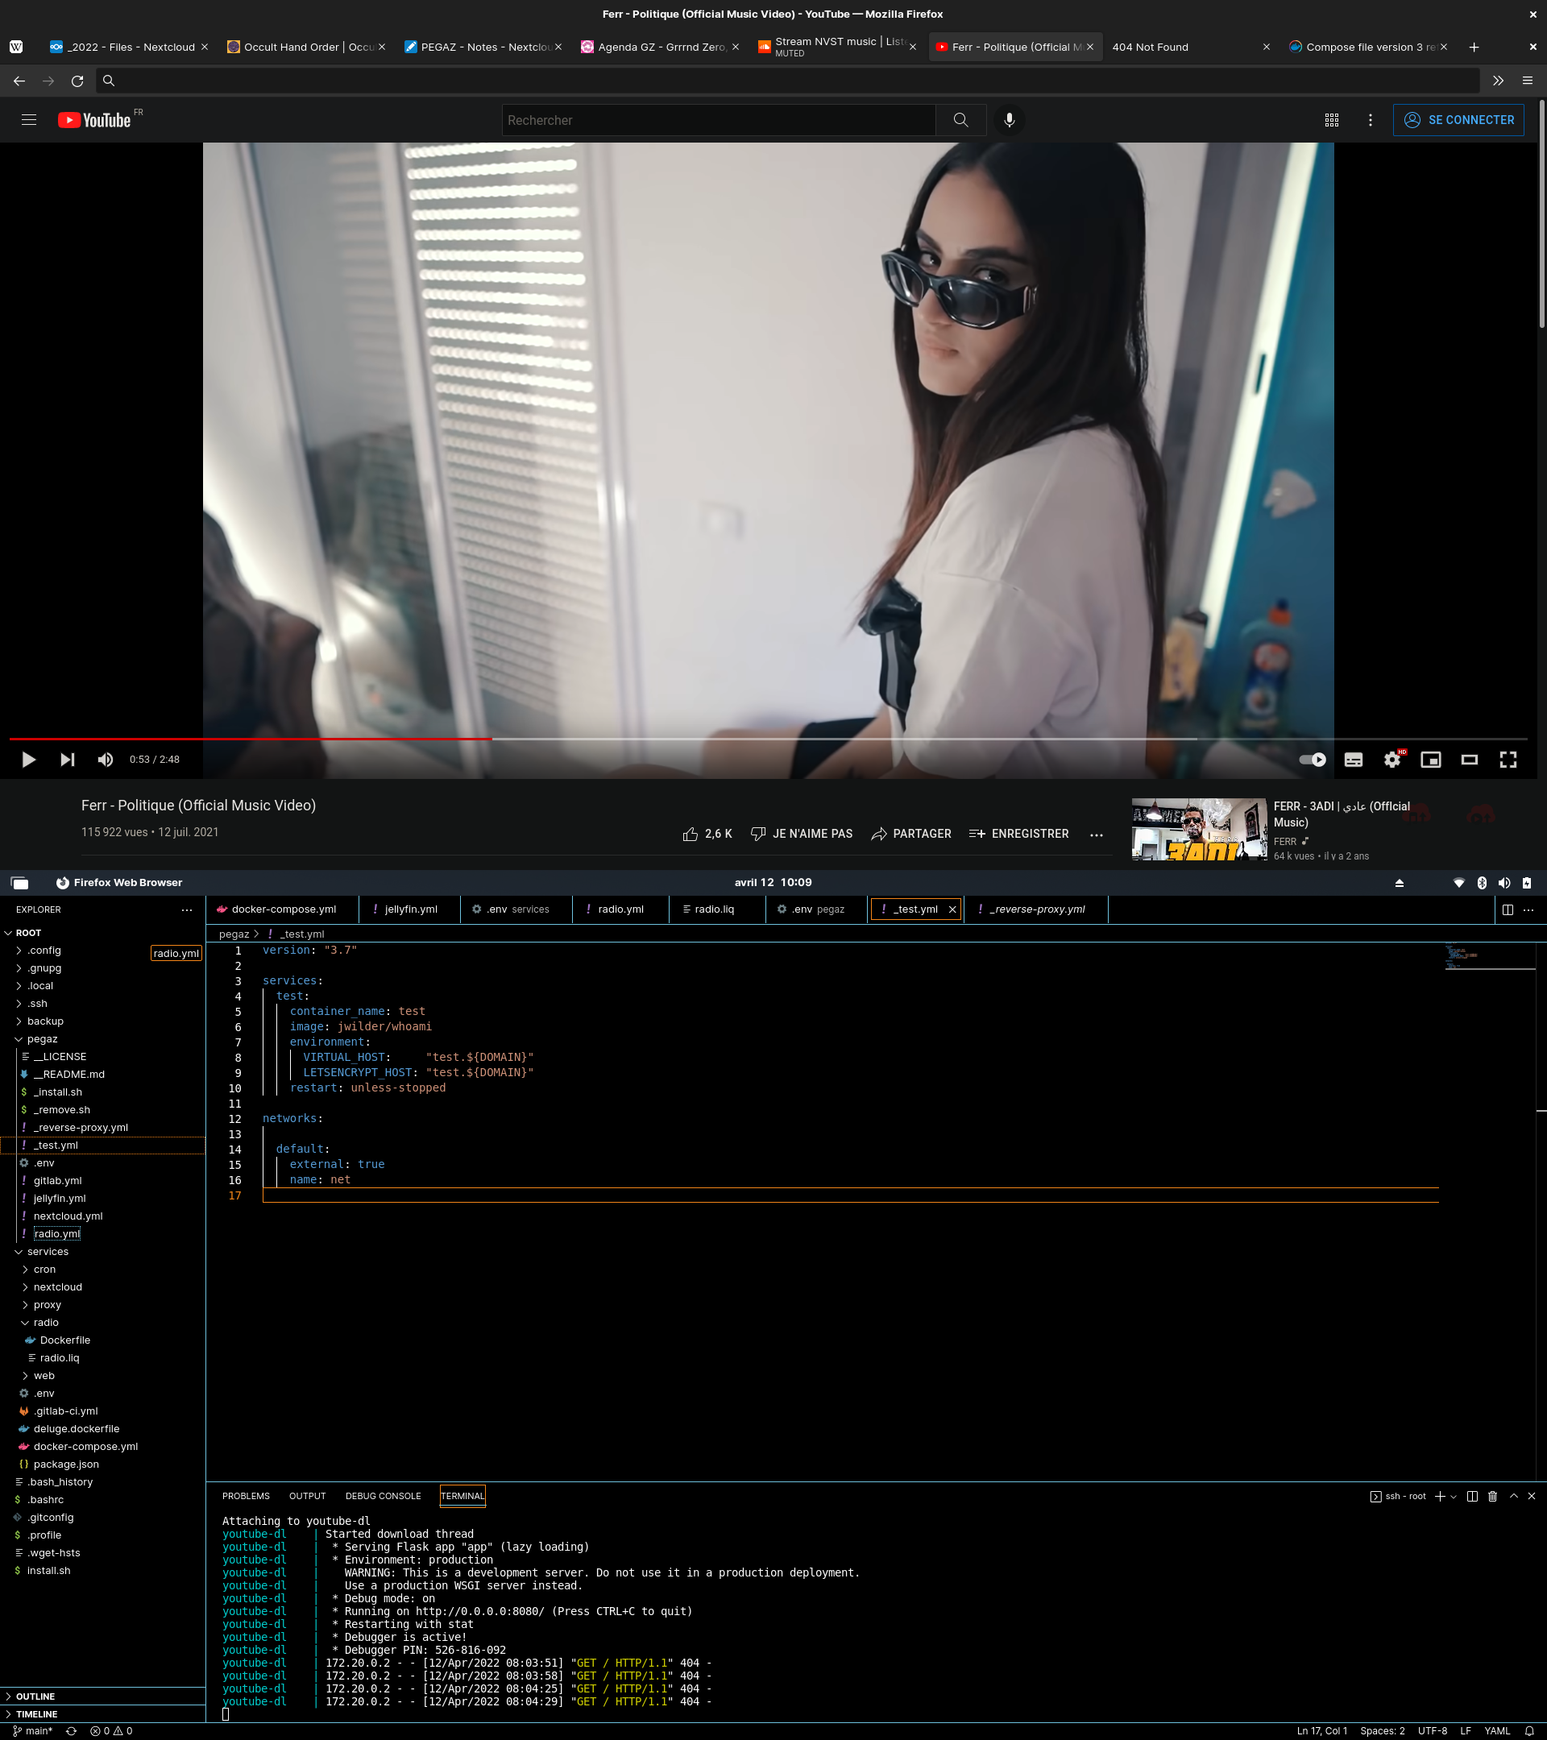The width and height of the screenshot is (1547, 1740).
Task: Click the like thumbs-up icon
Action: (690, 834)
